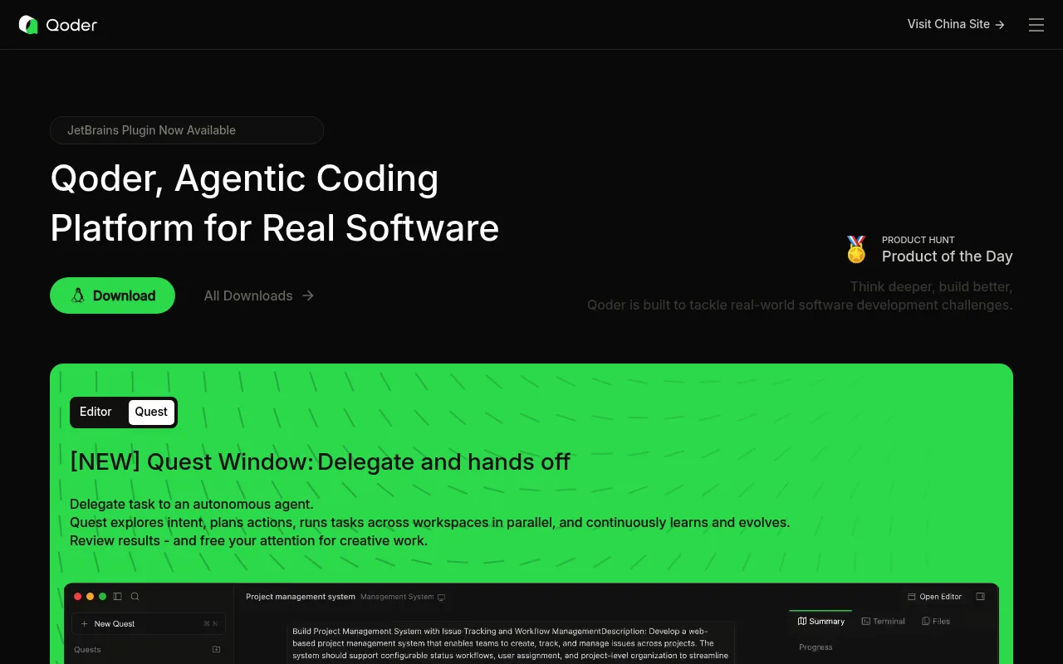
Task: Toggle the sidebar panel icon in preview
Action: tap(117, 596)
